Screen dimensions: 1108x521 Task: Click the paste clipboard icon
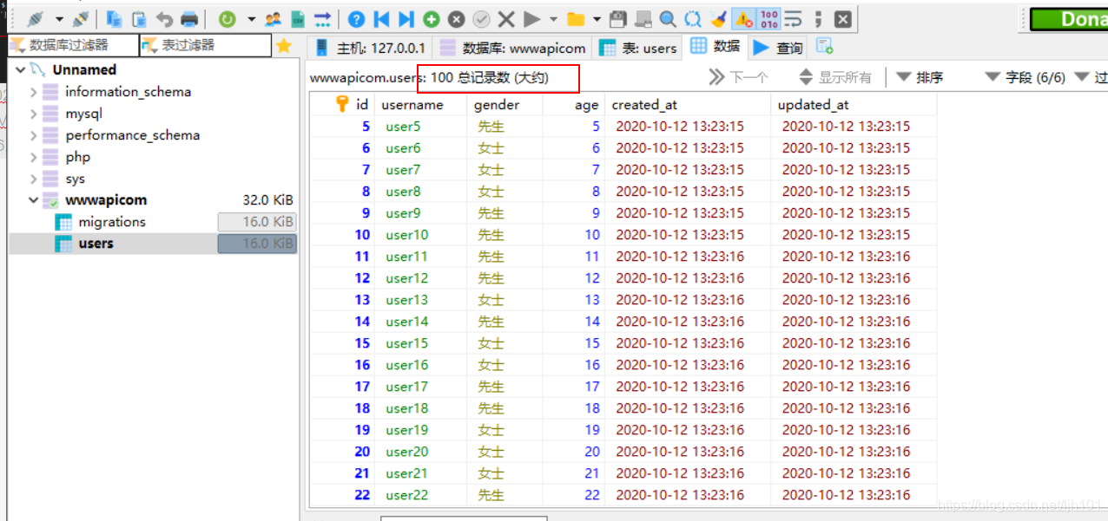(139, 18)
